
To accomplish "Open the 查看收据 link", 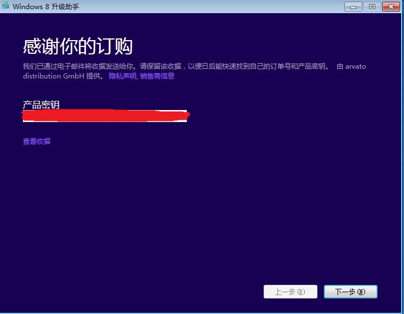I will [37, 141].
